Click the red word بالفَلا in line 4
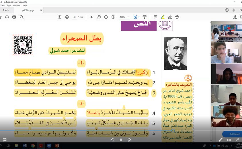The image size is (242, 149). coord(94,113)
